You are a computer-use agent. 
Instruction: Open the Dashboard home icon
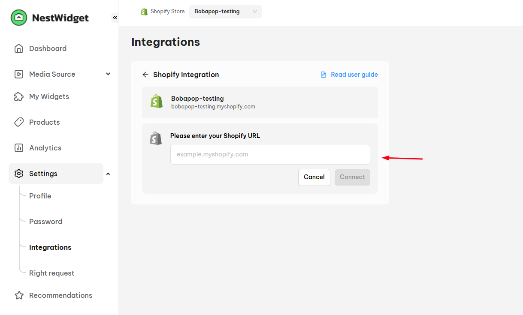pos(19,48)
